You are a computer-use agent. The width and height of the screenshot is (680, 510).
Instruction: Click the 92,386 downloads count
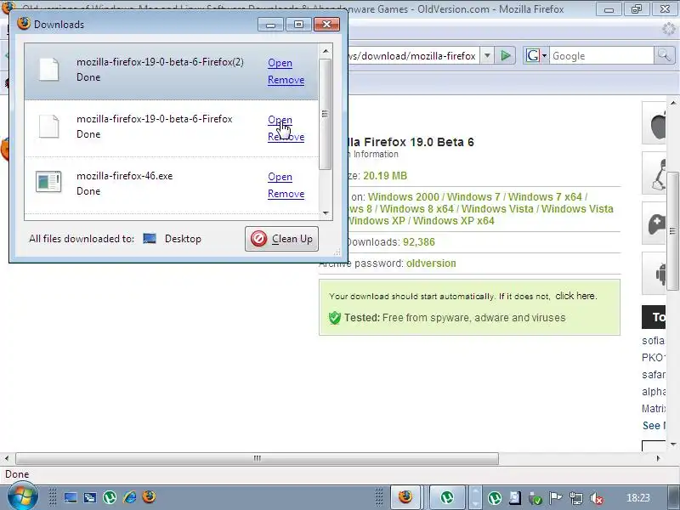tap(418, 242)
